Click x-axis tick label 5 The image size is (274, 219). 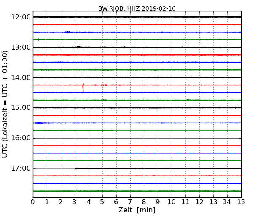tap(102, 202)
